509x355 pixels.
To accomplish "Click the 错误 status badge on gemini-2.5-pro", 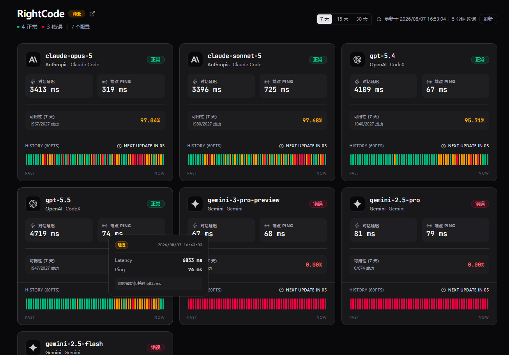I will pos(480,204).
